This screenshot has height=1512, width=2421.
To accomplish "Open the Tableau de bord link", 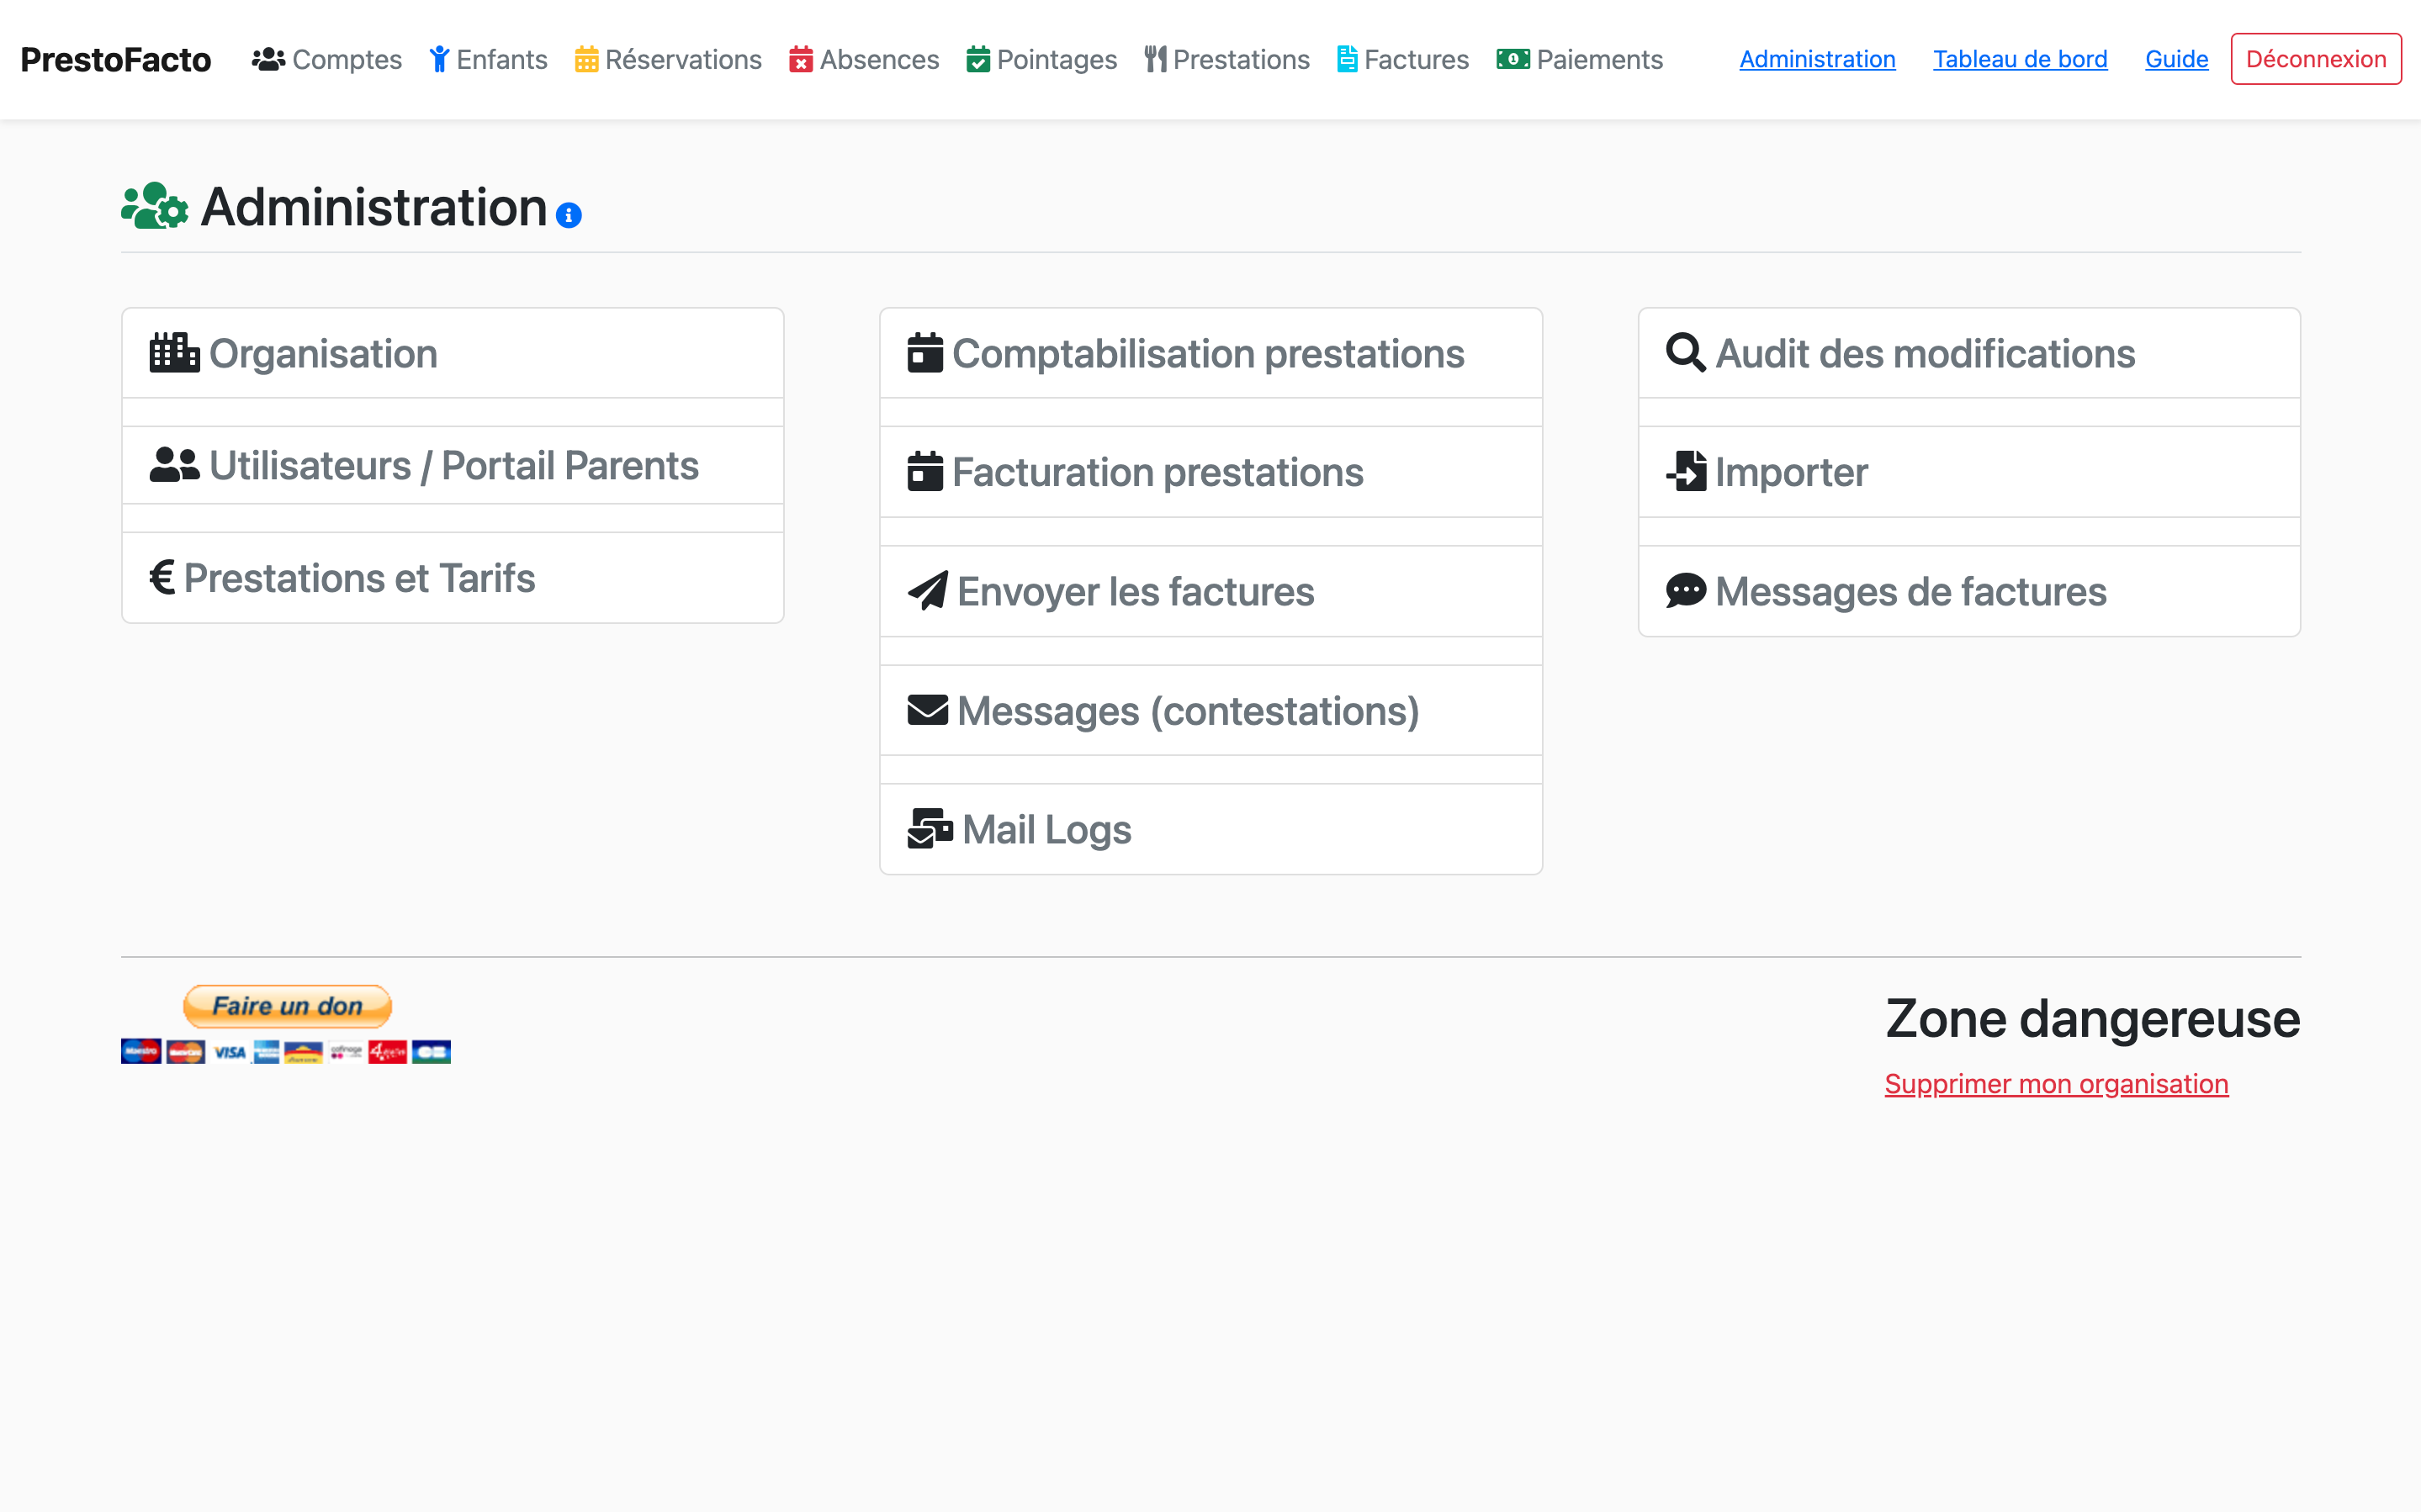I will (2019, 59).
